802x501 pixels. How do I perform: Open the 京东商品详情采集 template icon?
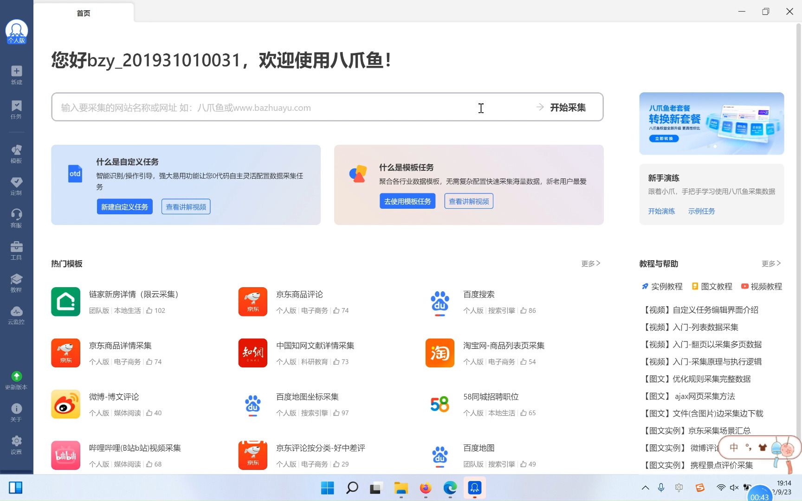click(65, 353)
